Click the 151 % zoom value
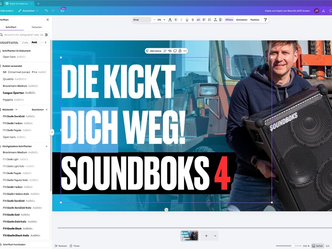The height and width of the screenshot is (249, 332). pos(306,246)
